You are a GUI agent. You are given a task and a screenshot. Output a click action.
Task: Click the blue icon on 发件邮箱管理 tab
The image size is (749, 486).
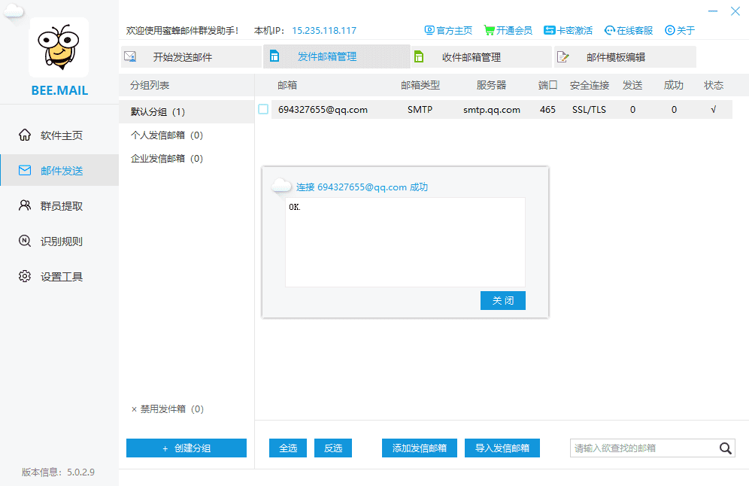coord(274,56)
